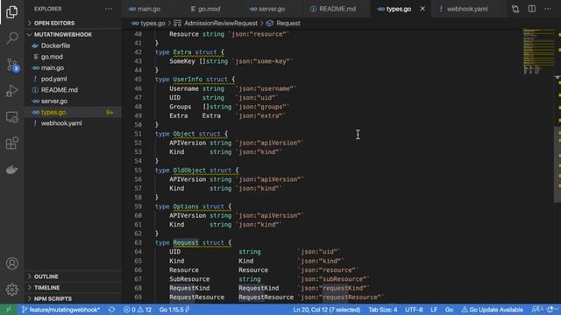Change Tab Size: 4 indentation setting
Viewport: 561px width, 315px height.
point(383,310)
